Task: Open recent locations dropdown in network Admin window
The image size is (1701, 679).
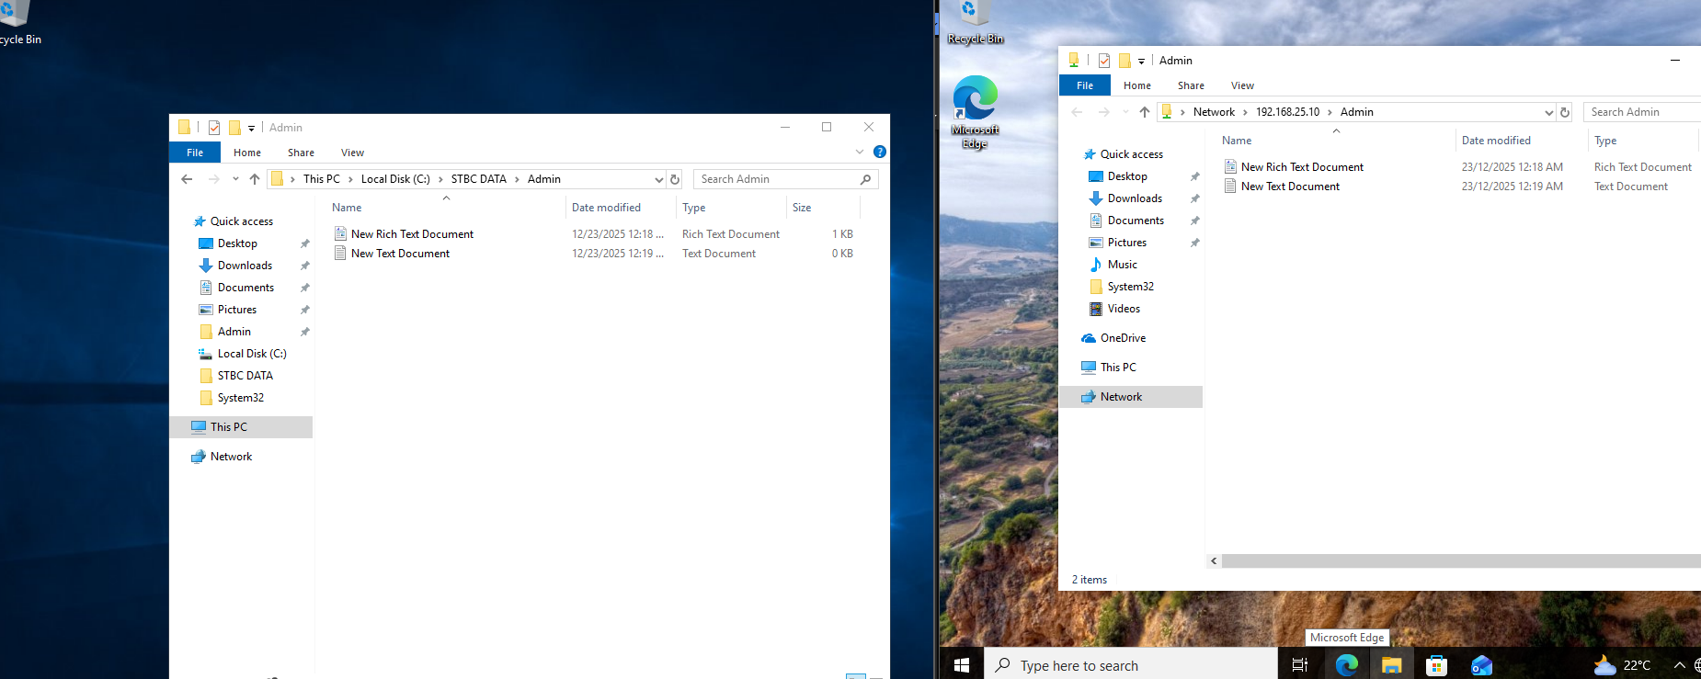Action: (1125, 112)
